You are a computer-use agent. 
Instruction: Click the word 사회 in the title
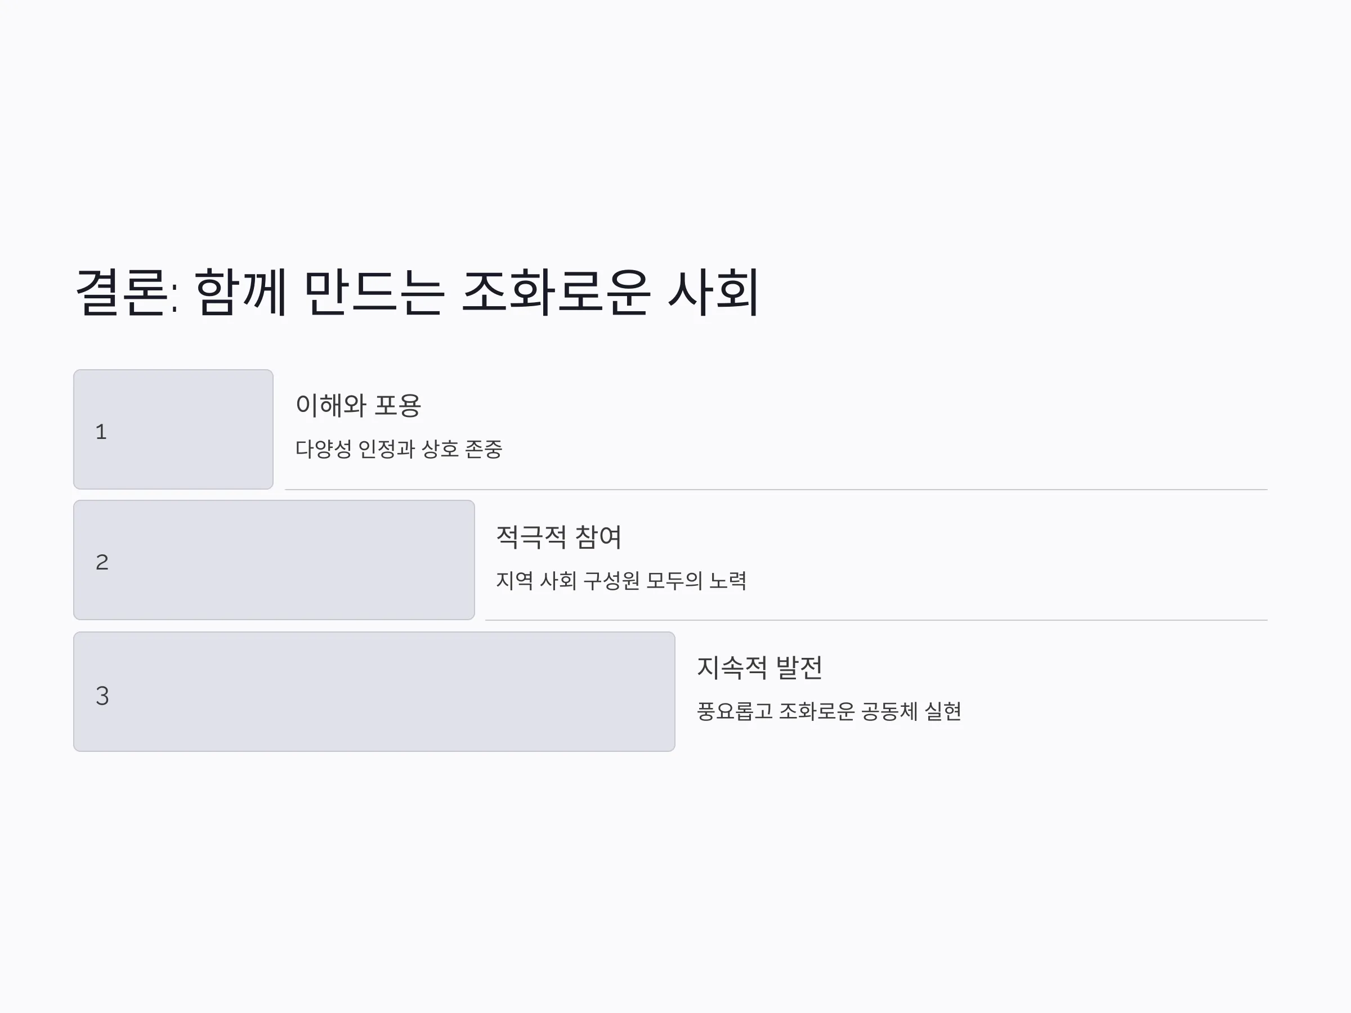[714, 293]
